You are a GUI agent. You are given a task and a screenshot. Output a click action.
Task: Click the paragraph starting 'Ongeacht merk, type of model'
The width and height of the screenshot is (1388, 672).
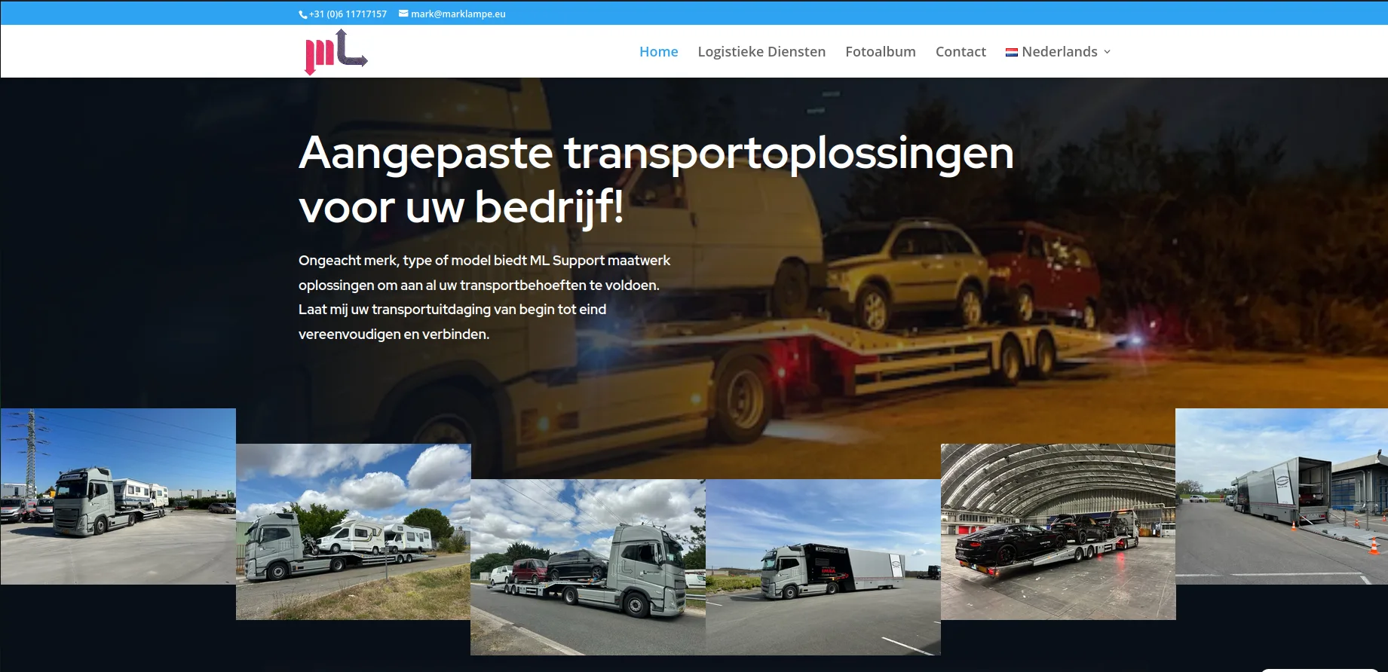(485, 297)
